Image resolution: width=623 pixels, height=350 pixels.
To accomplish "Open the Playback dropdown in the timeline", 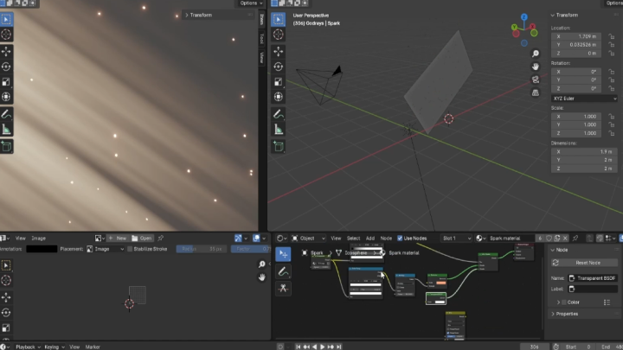I will [x=28, y=347].
